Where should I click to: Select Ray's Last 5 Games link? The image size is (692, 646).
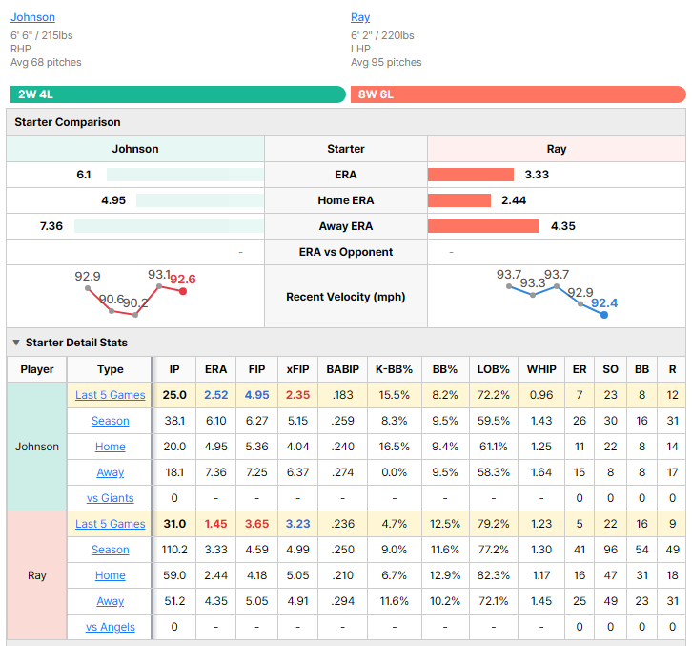pos(111,524)
